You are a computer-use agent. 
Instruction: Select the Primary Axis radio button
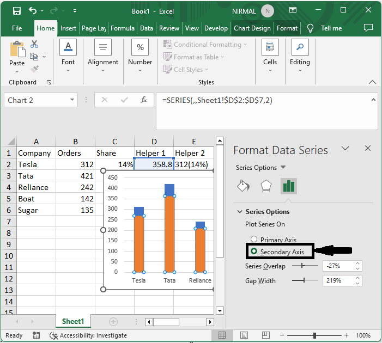(254, 239)
